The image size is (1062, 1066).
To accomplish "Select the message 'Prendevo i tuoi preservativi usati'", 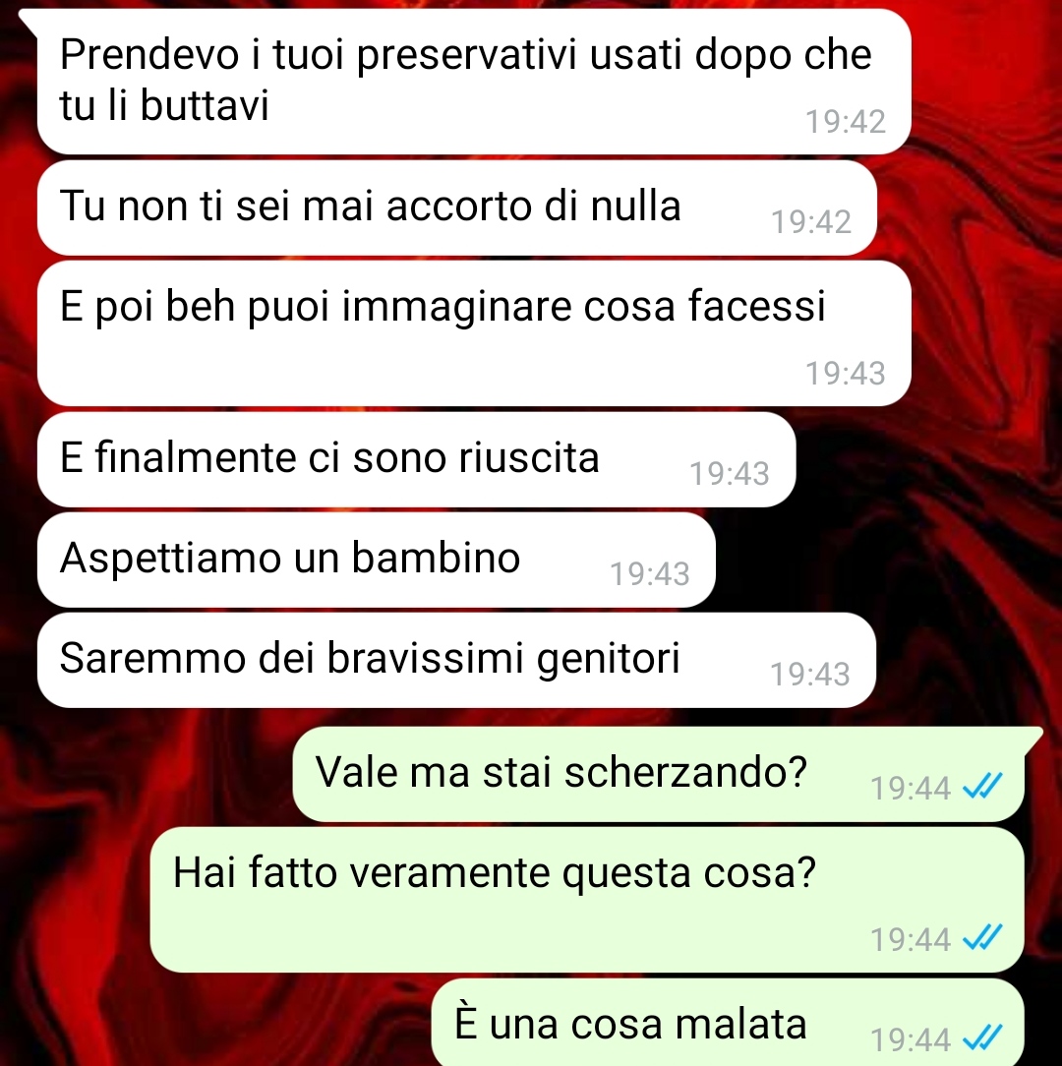I will point(474,82).
